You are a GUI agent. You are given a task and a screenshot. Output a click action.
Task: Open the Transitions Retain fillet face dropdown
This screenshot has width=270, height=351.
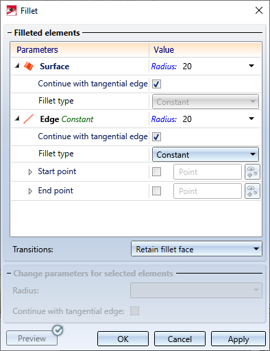pyautogui.click(x=197, y=249)
